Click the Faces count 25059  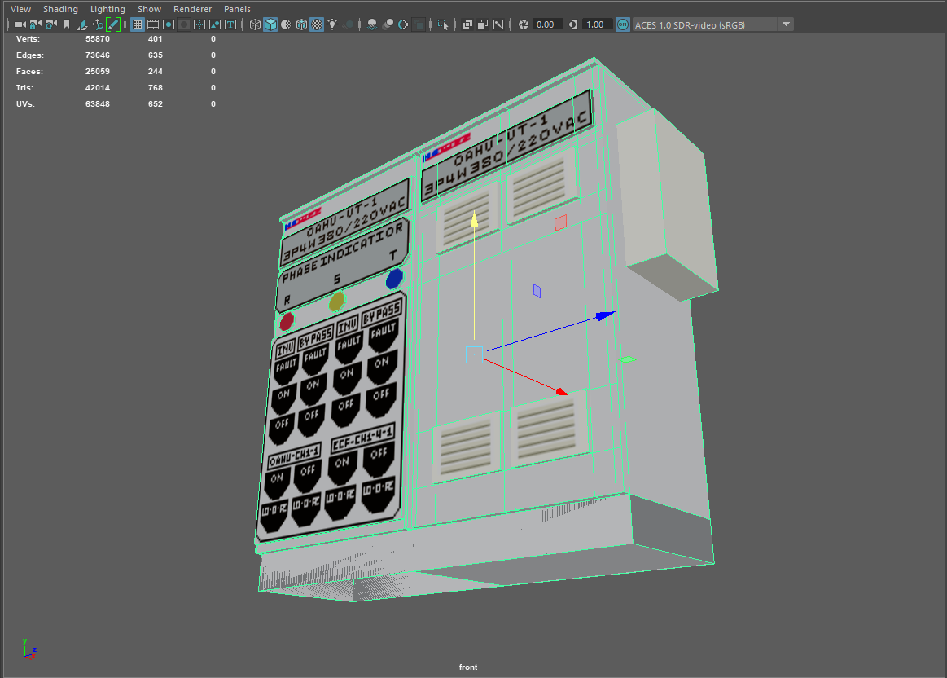click(x=97, y=72)
